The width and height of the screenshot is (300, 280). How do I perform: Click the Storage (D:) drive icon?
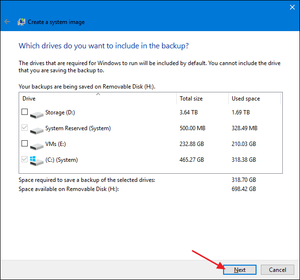tap(36, 114)
